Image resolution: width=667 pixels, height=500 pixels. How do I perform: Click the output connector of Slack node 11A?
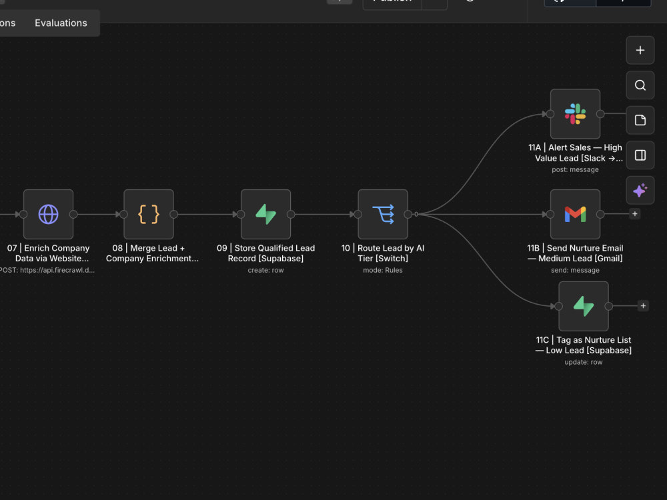pyautogui.click(x=600, y=114)
